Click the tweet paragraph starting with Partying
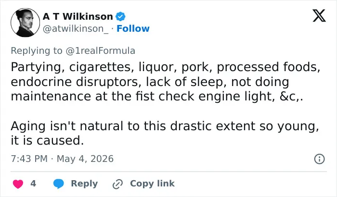The height and width of the screenshot is (197, 337). pyautogui.click(x=166, y=82)
